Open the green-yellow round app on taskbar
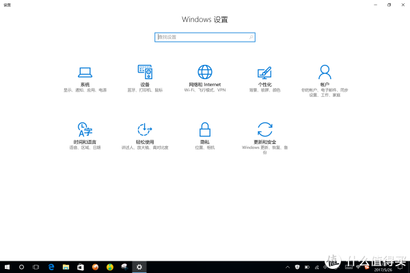Screen dimensions: 410x273 [110, 267]
